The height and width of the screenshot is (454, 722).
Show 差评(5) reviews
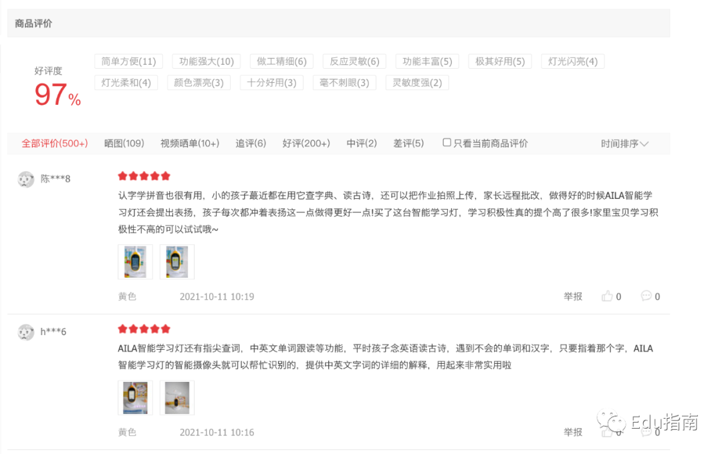pyautogui.click(x=408, y=144)
